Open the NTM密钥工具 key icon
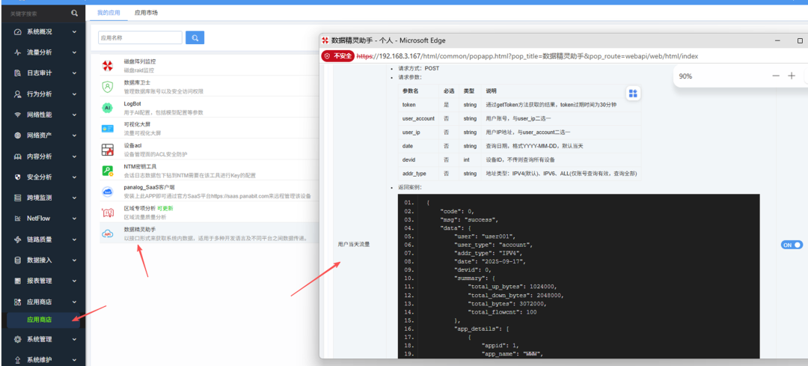The width and height of the screenshot is (808, 366). point(107,171)
